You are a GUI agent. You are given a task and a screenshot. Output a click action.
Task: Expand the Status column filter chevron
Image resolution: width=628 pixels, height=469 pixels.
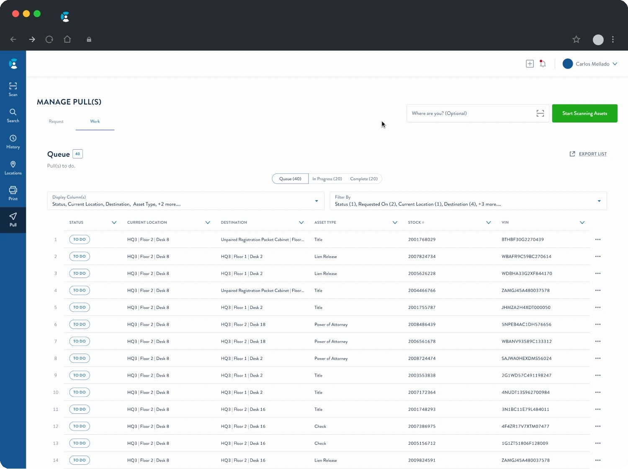(114, 222)
